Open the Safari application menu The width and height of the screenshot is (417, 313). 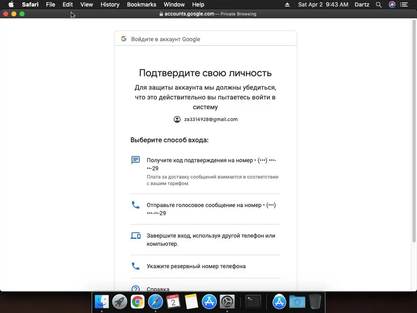(30, 4)
